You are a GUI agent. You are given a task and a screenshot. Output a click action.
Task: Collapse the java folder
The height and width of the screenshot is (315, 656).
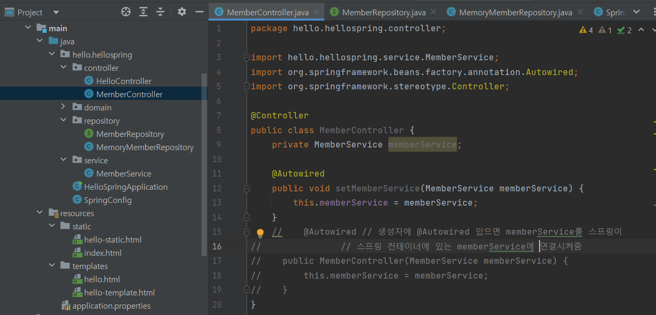point(40,41)
